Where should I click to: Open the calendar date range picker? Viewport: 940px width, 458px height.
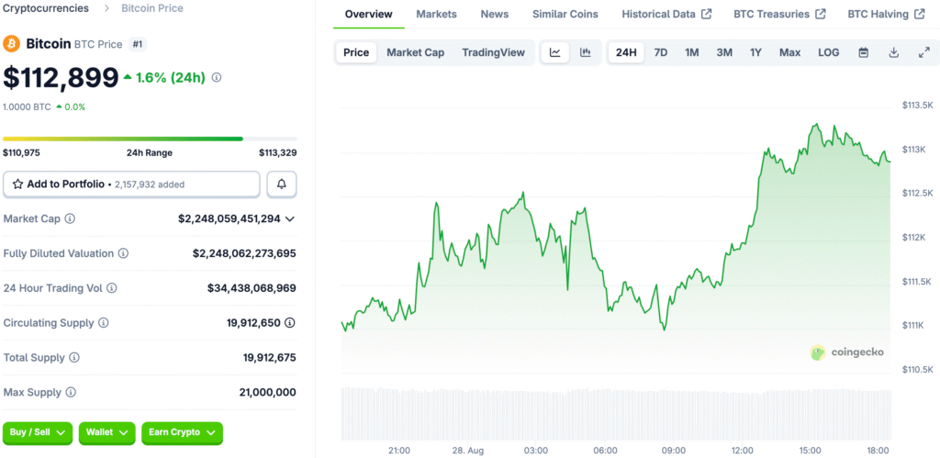click(x=863, y=52)
